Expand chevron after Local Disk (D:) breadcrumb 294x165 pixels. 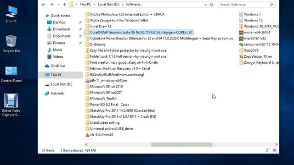point(123,5)
